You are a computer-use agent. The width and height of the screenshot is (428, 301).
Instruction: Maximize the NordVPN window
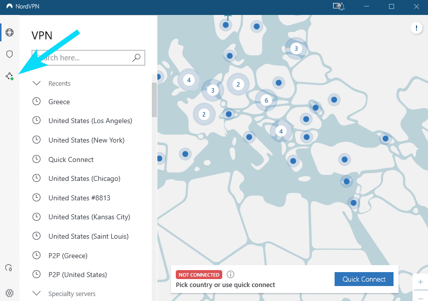coord(392,6)
